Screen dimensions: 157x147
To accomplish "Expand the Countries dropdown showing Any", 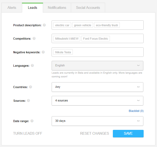I will click(97, 87).
